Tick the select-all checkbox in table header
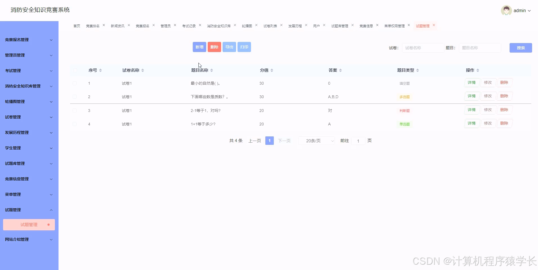Screen dimensions: 538x270 click(75, 70)
